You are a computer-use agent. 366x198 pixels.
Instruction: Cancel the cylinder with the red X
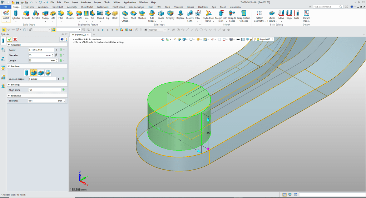click(x=15, y=39)
